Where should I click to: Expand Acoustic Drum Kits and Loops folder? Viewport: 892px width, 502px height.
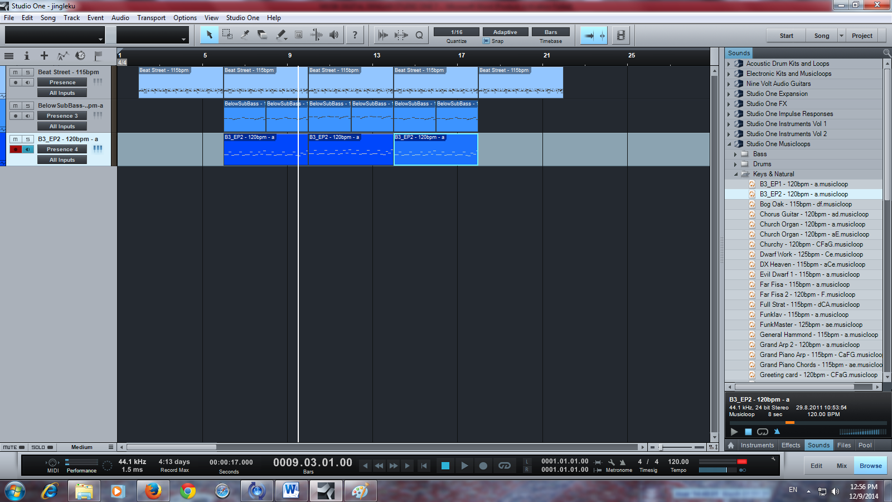[x=729, y=64]
